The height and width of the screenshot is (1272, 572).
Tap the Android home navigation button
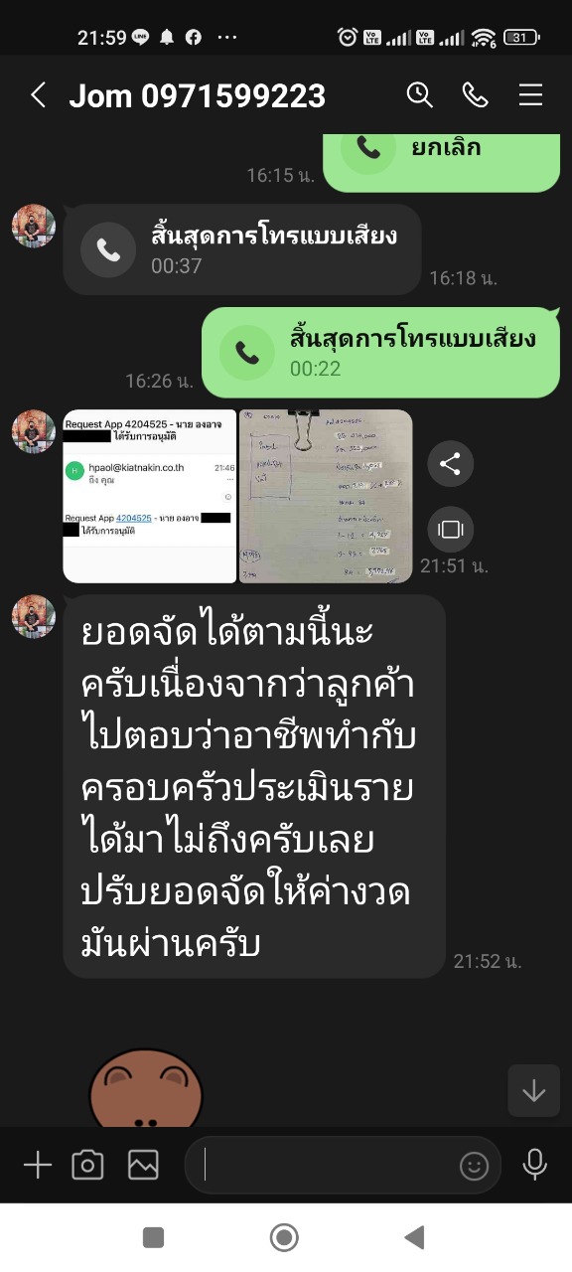click(x=285, y=1237)
